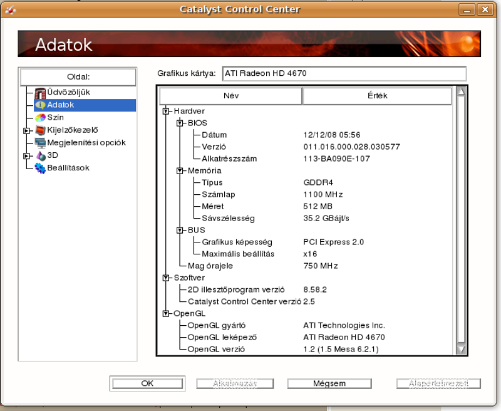This screenshot has width=501, height=411.
Task: Select the OpenGL verzió row
Action: point(305,350)
